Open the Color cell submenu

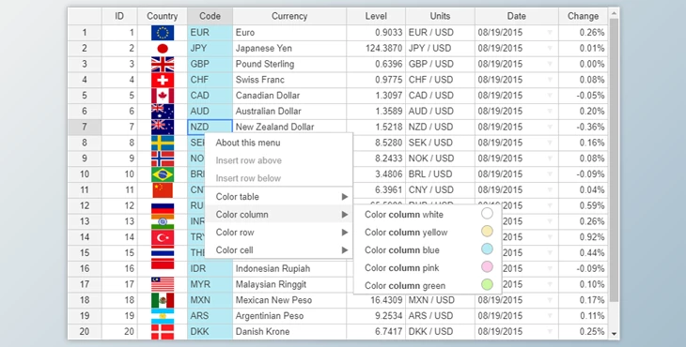(x=279, y=250)
